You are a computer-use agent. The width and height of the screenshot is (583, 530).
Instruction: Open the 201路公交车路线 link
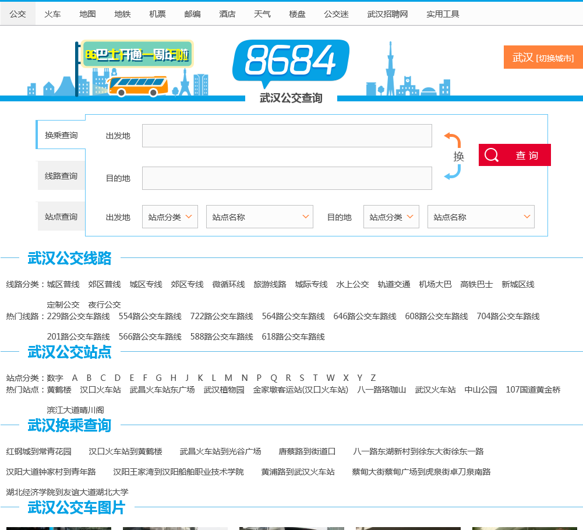coord(79,337)
